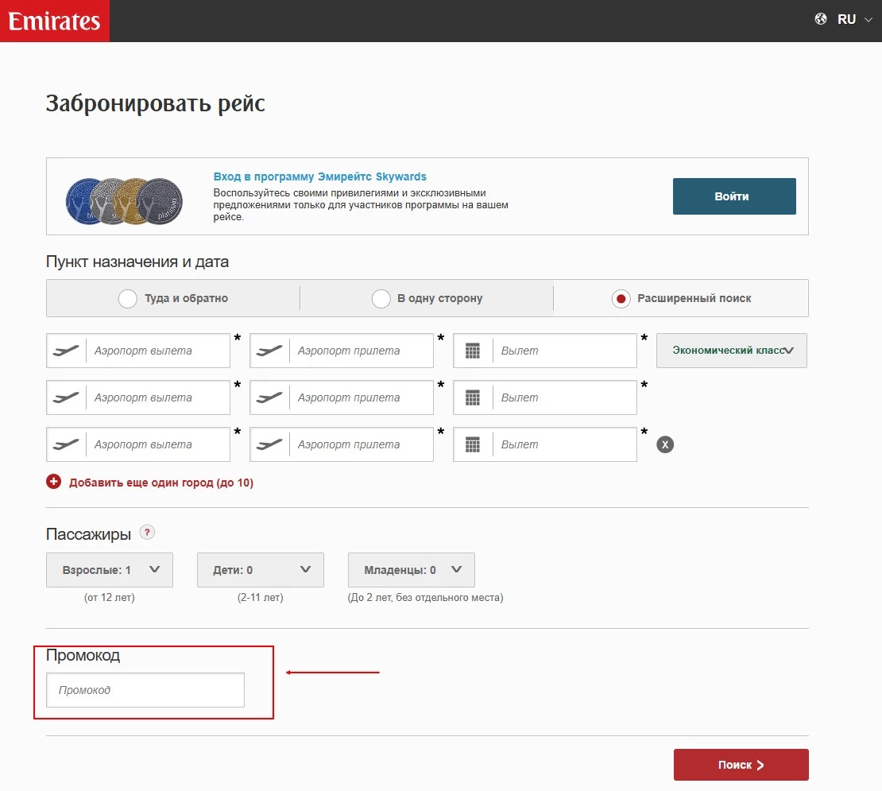This screenshot has width=882, height=791.
Task: Remove the third flight row via X icon
Action: (664, 444)
